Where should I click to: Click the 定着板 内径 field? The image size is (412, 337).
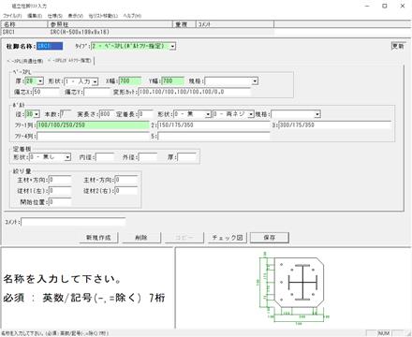pos(105,157)
